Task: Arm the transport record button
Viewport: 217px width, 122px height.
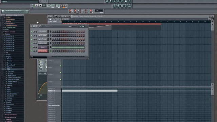Action: pyautogui.click(x=44, y=5)
